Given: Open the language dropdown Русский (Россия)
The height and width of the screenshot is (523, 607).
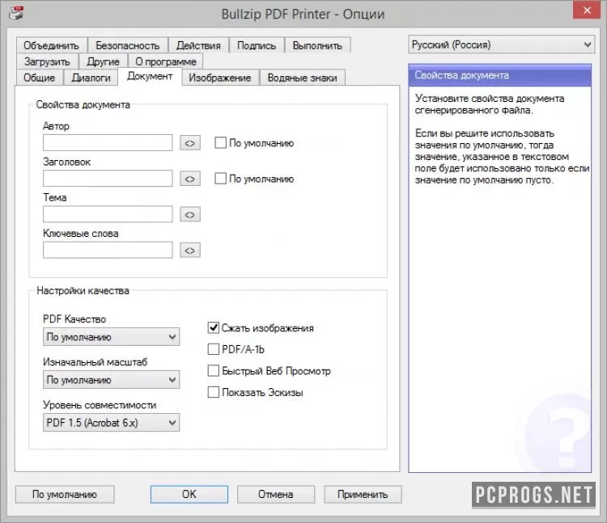Looking at the screenshot, I should point(501,44).
